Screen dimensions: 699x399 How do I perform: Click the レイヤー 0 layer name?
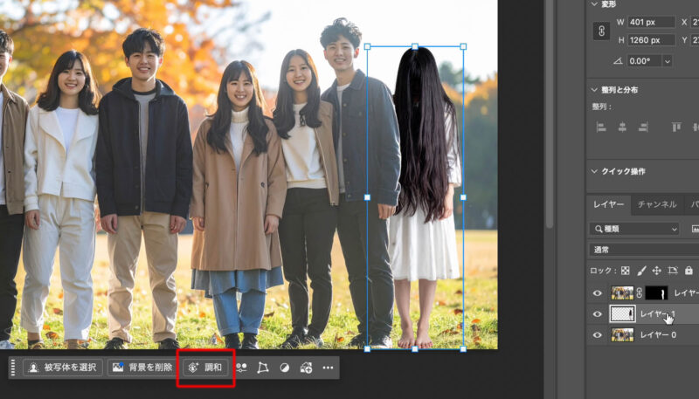658,335
